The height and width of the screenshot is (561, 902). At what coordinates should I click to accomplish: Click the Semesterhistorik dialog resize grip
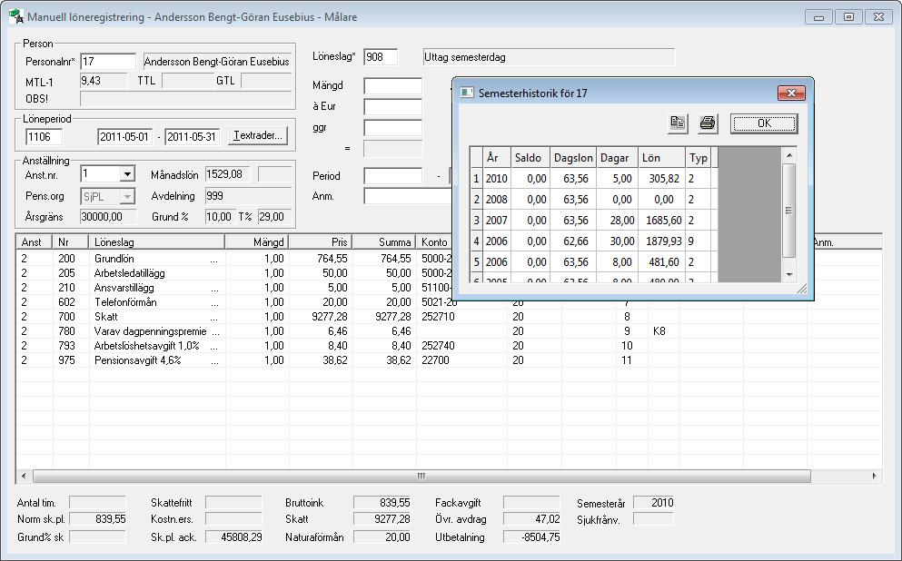click(x=801, y=289)
